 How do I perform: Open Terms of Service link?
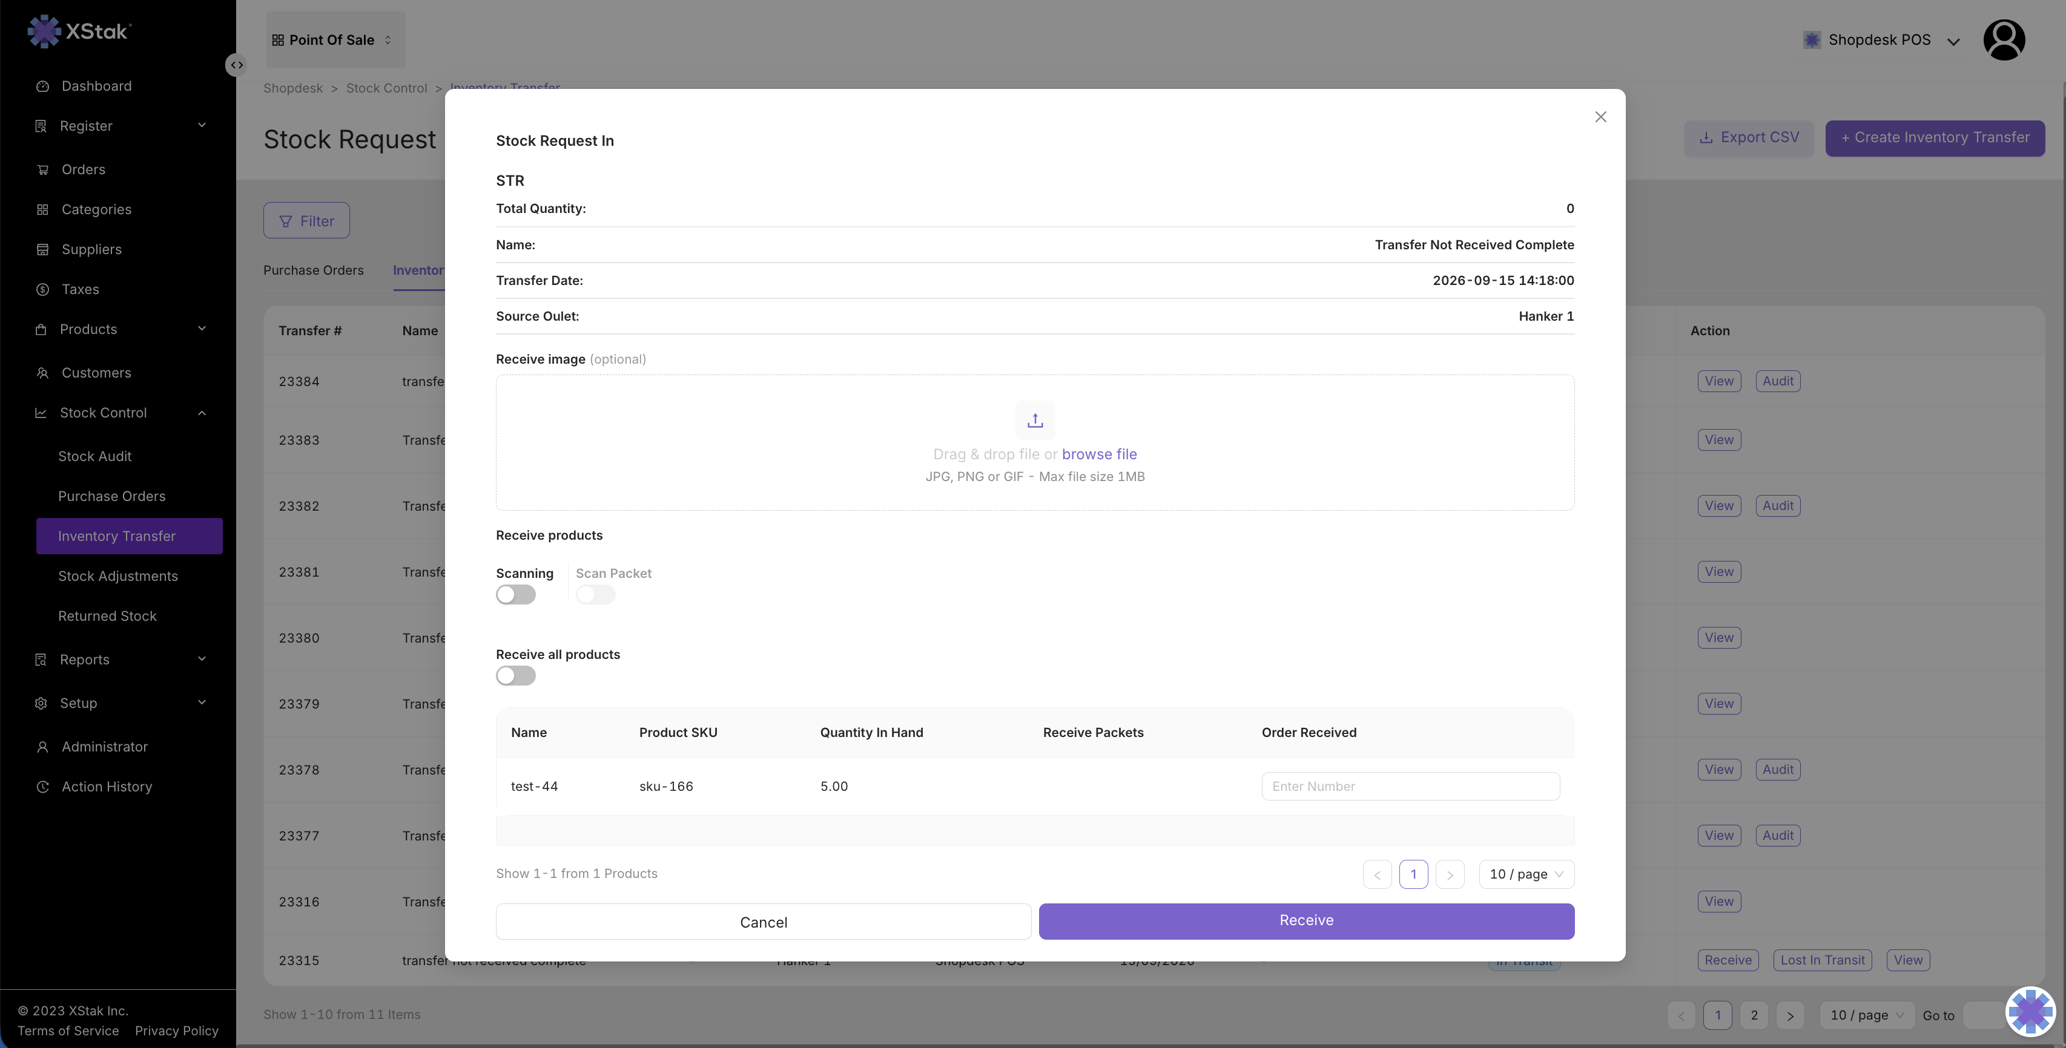[68, 1031]
